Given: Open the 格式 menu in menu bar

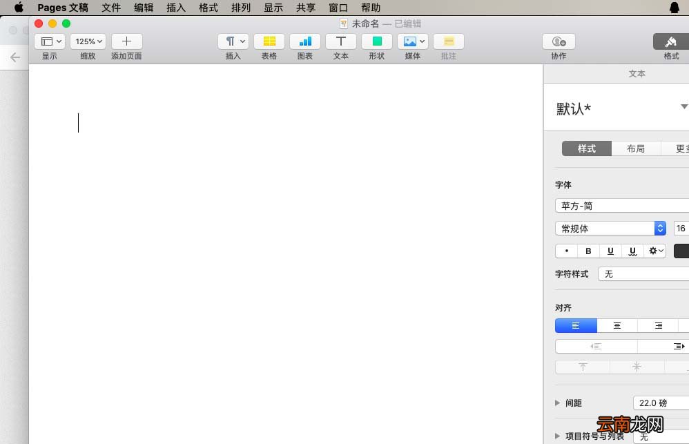Looking at the screenshot, I should click(x=208, y=8).
